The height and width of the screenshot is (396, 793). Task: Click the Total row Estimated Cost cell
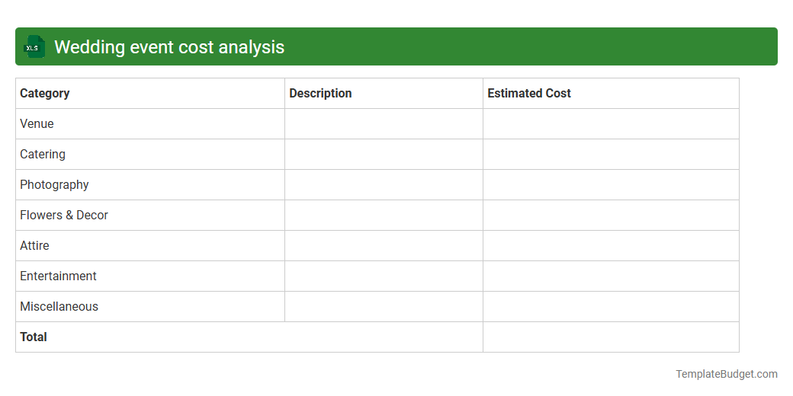[611, 337]
